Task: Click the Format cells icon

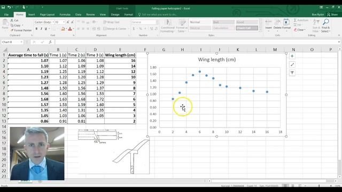Action: (286, 22)
